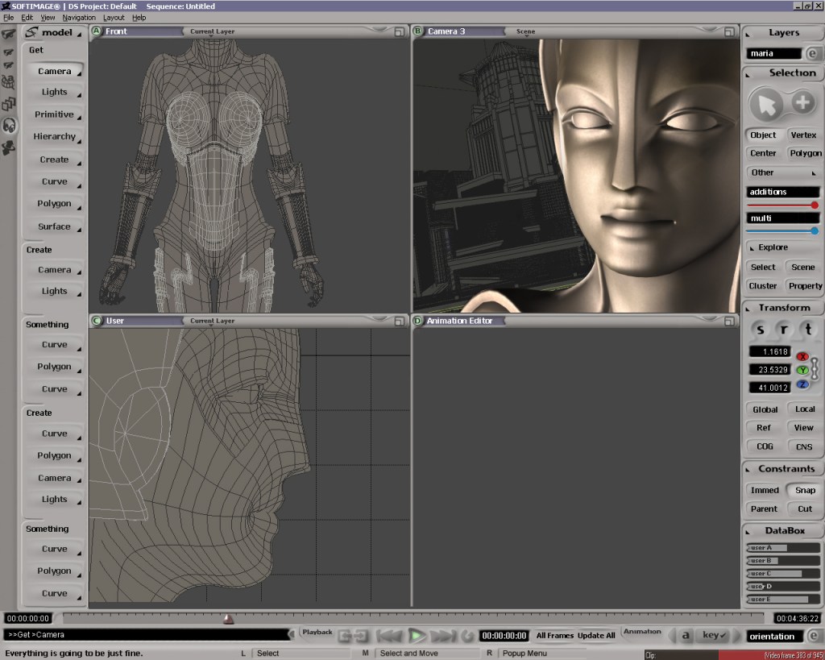
Task: Click the Polygon selection button
Action: coord(805,153)
